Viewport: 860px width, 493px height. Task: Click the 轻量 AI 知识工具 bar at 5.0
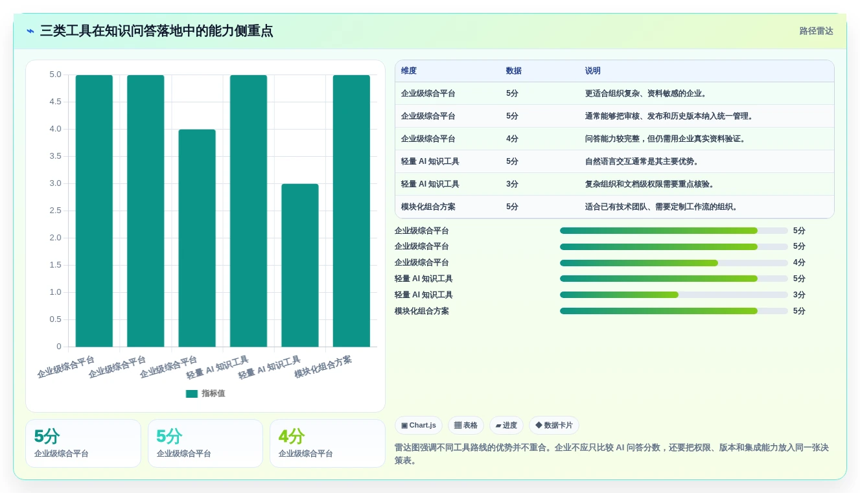pos(248,211)
